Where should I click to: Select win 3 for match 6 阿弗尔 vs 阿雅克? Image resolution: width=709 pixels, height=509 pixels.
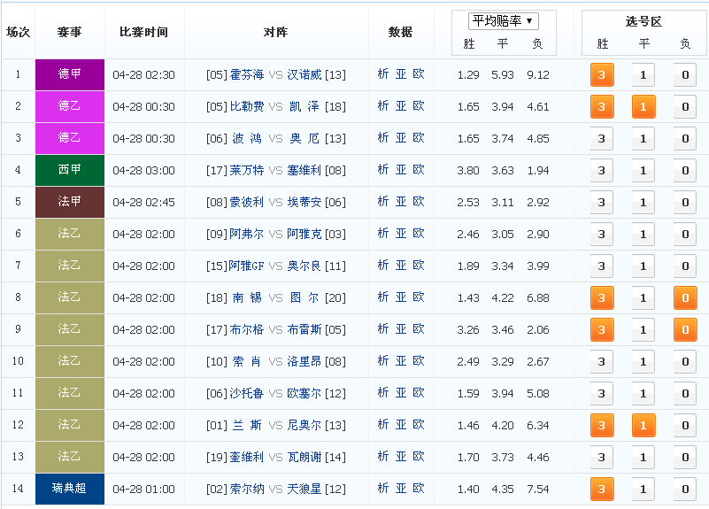pyautogui.click(x=602, y=235)
